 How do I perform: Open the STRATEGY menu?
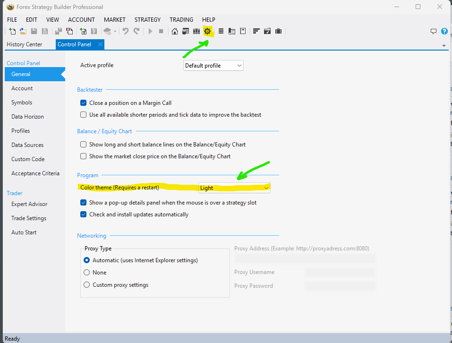coord(147,19)
